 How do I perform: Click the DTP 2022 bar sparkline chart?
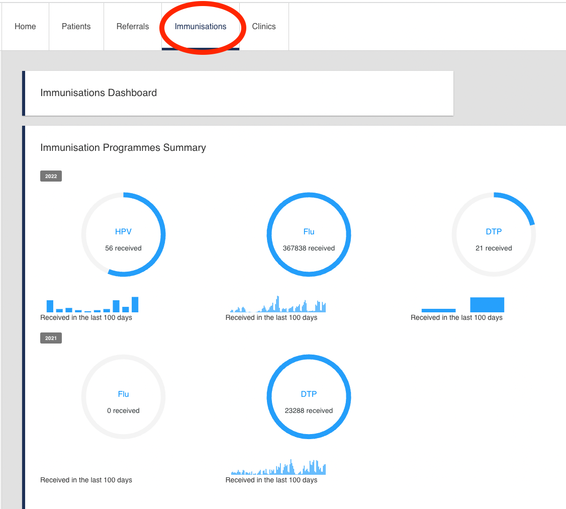point(463,305)
